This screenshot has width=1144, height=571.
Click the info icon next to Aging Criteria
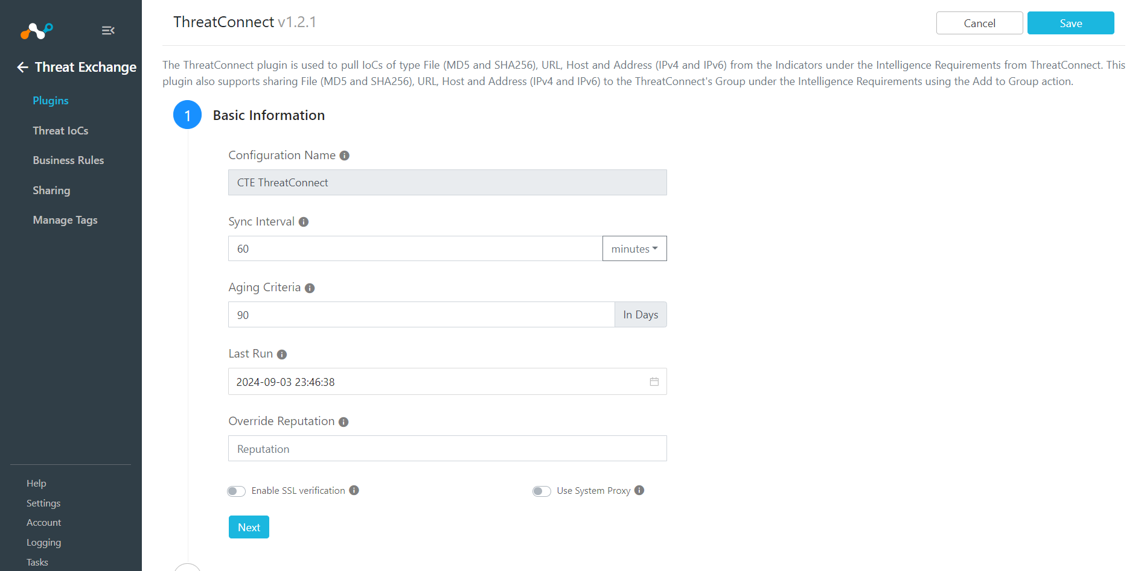click(x=310, y=288)
